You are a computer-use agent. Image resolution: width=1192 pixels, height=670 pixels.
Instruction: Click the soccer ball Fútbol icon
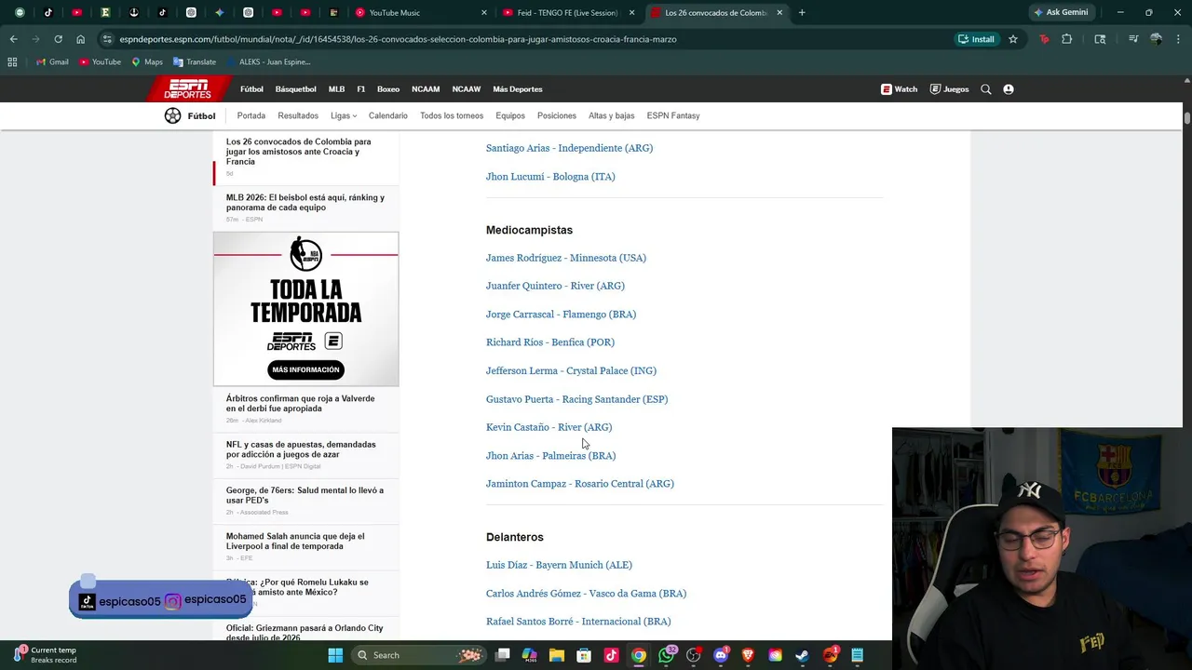(173, 115)
